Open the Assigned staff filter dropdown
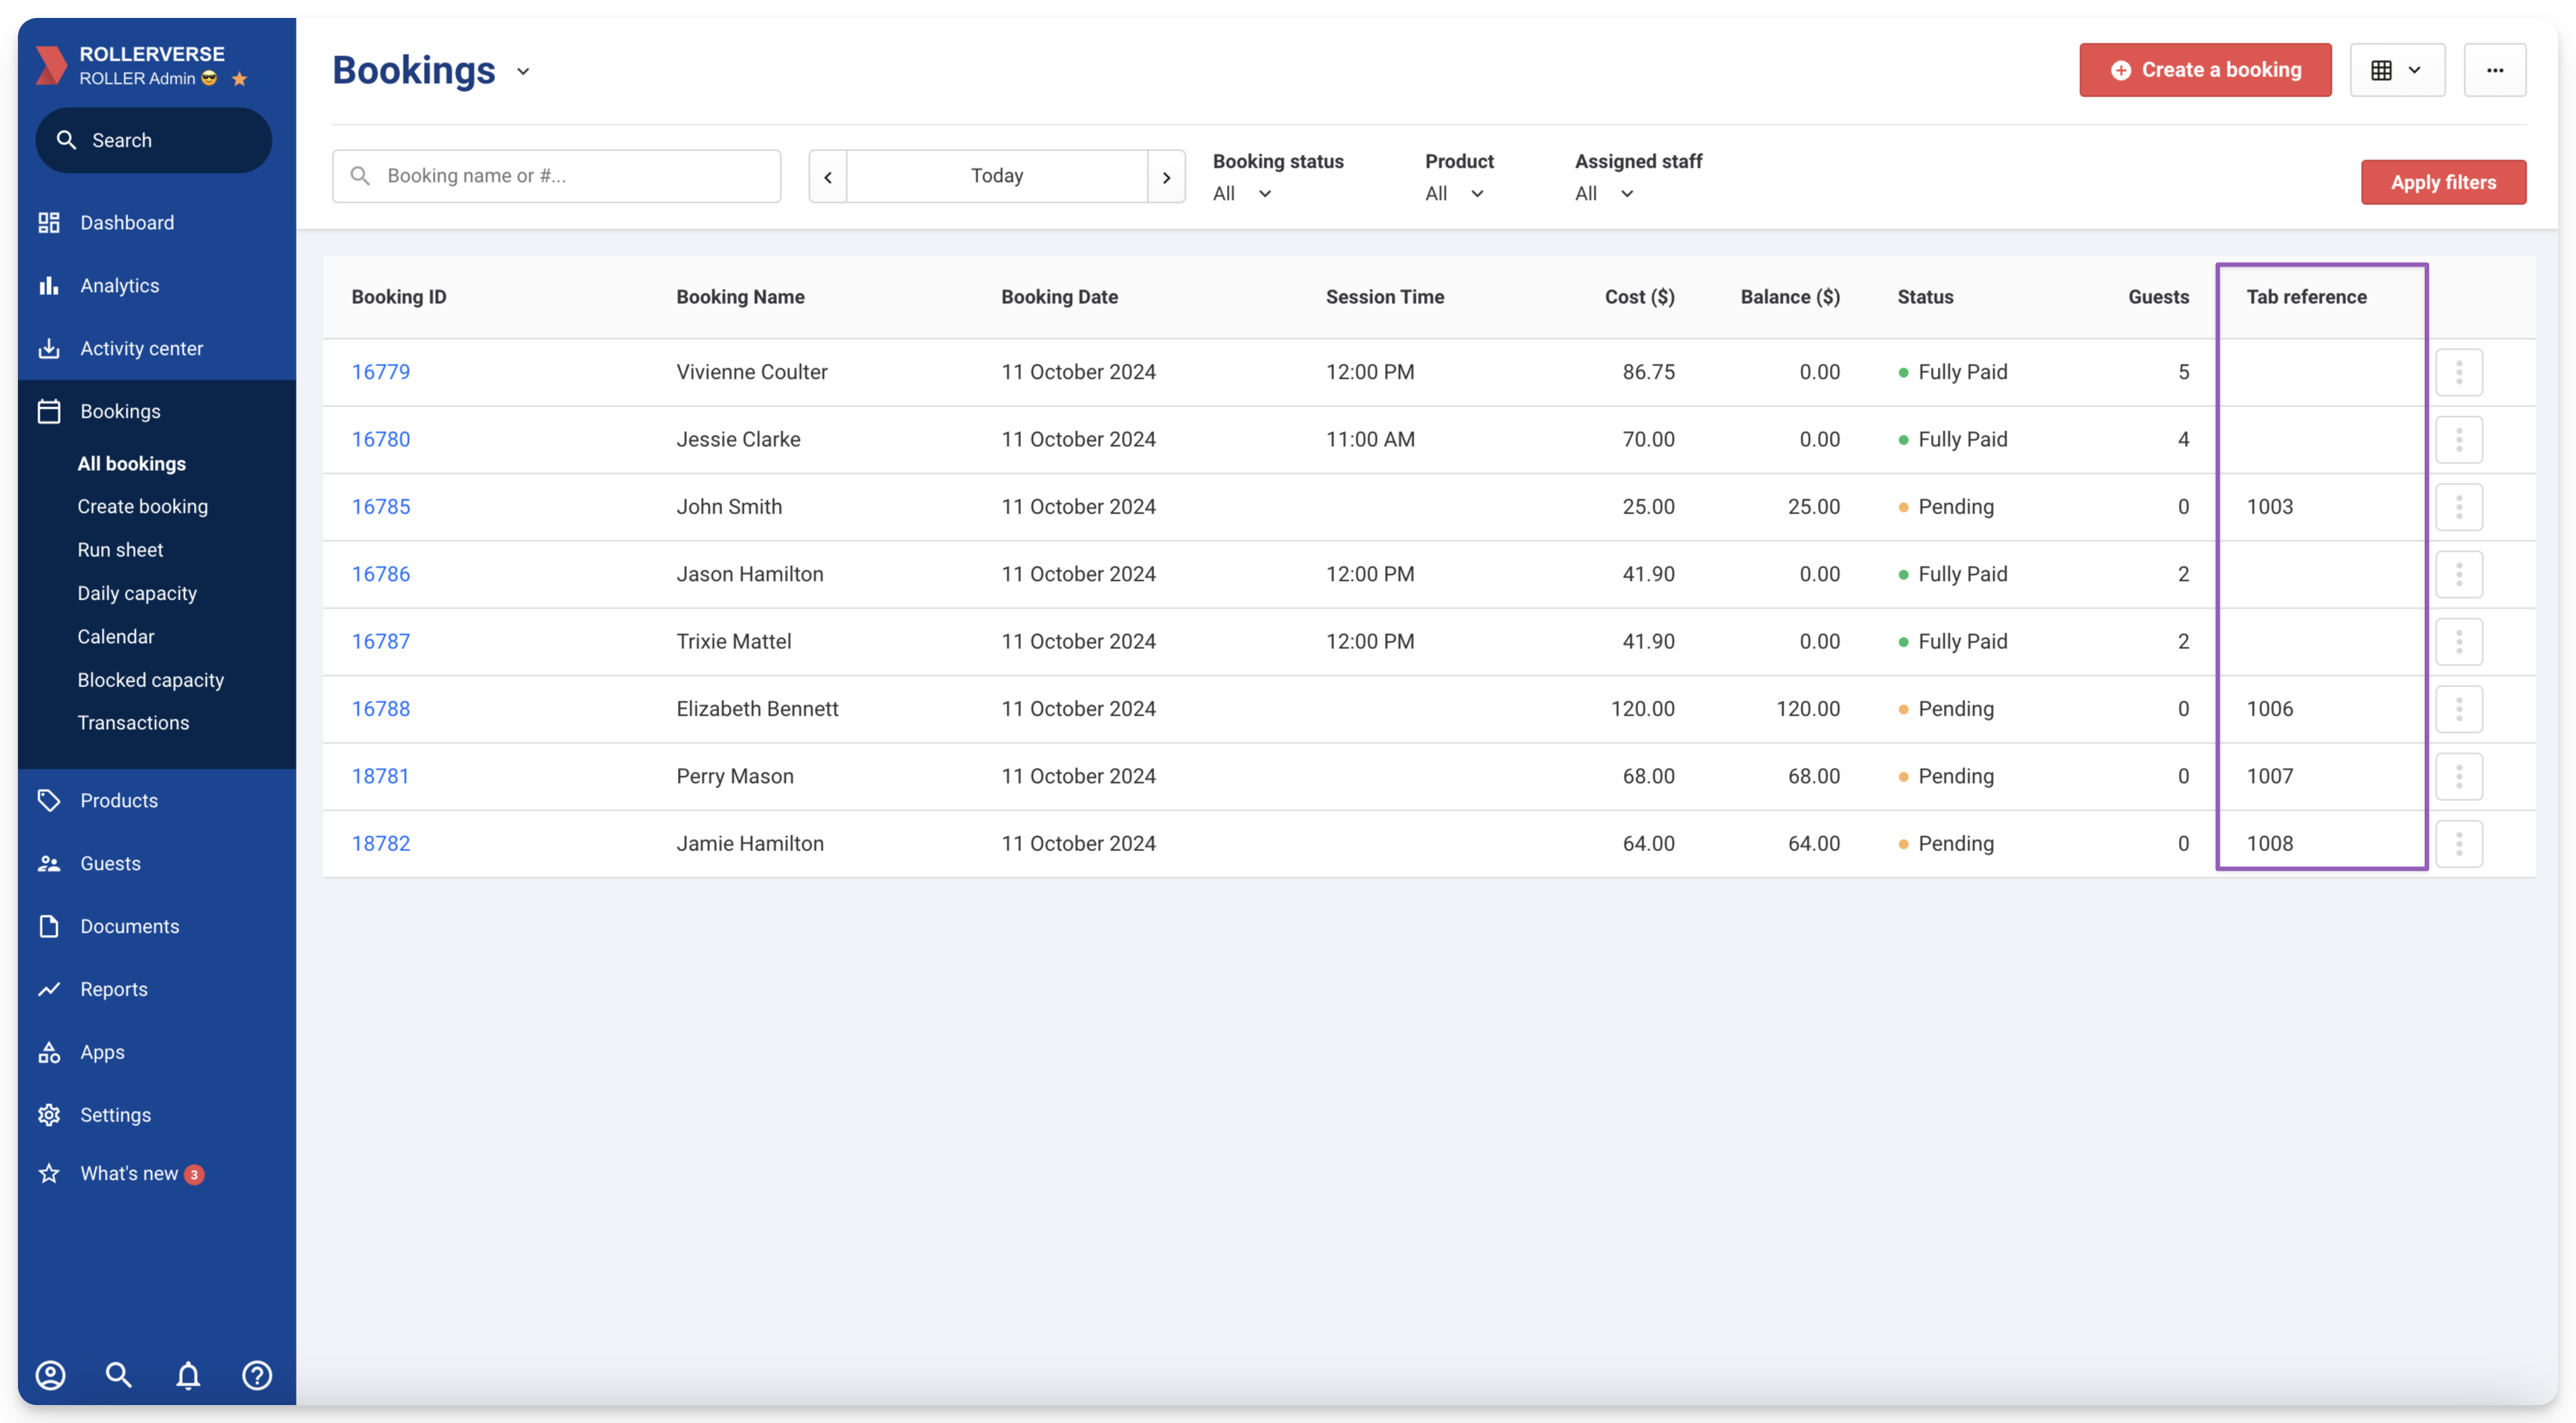This screenshot has height=1423, width=2576. [1604, 194]
